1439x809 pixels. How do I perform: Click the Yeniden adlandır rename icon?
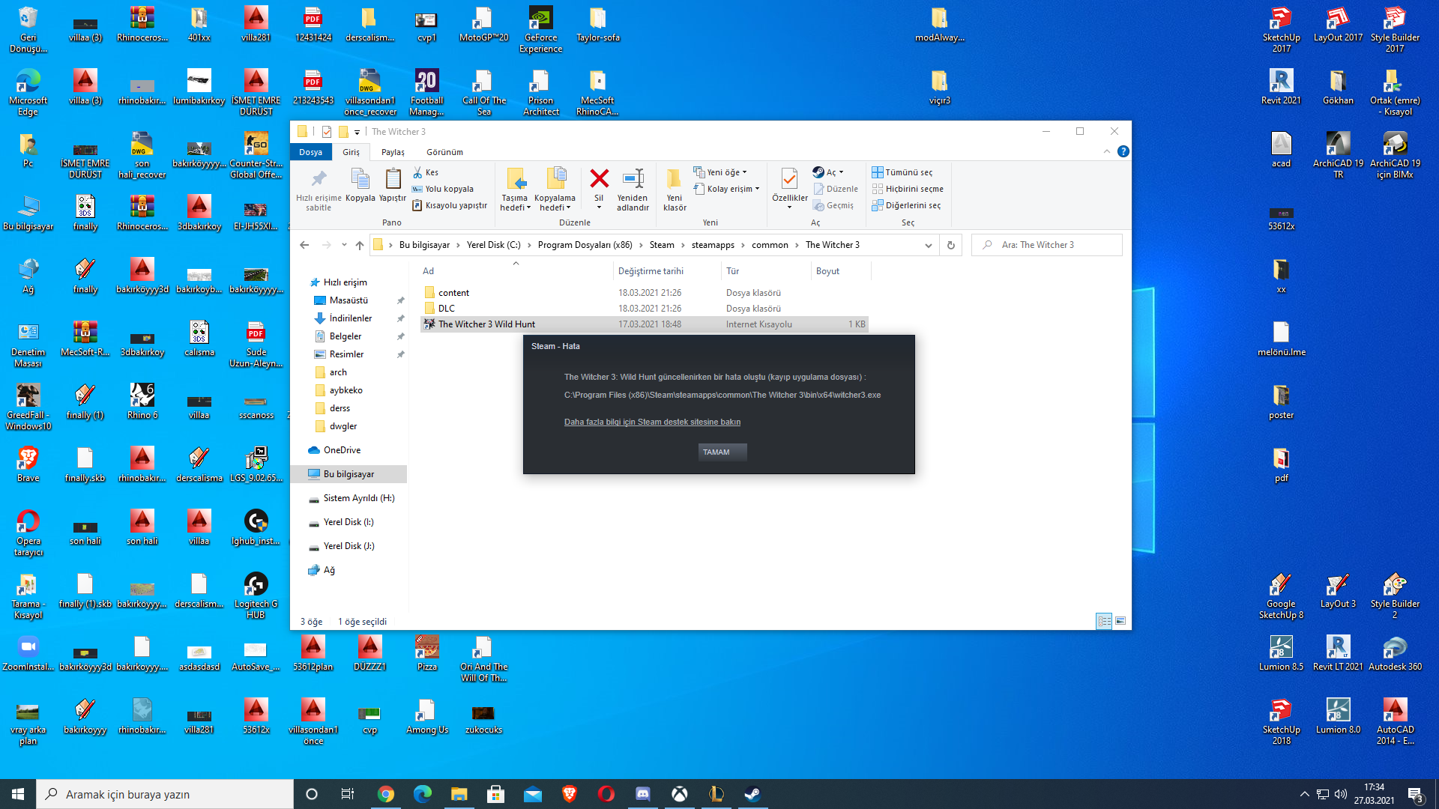click(633, 180)
